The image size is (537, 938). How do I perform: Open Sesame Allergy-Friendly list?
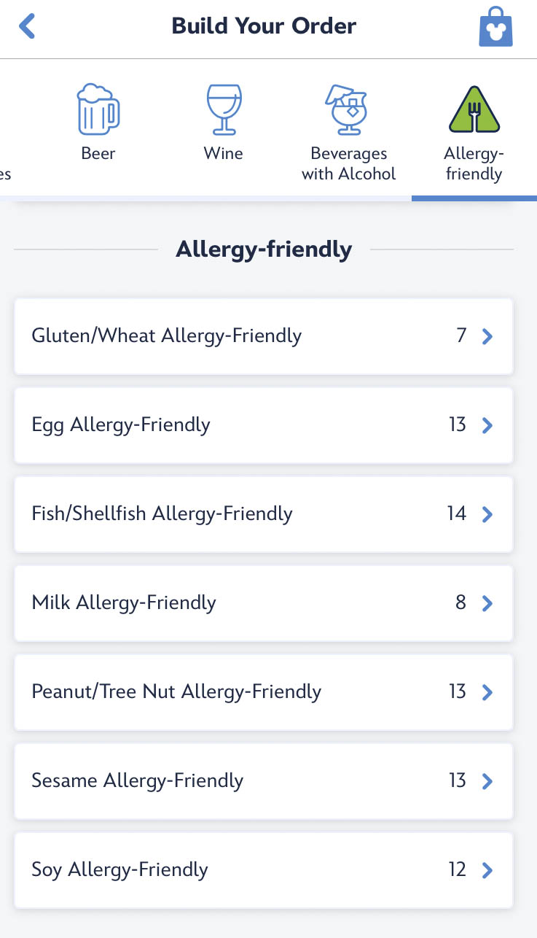point(264,781)
